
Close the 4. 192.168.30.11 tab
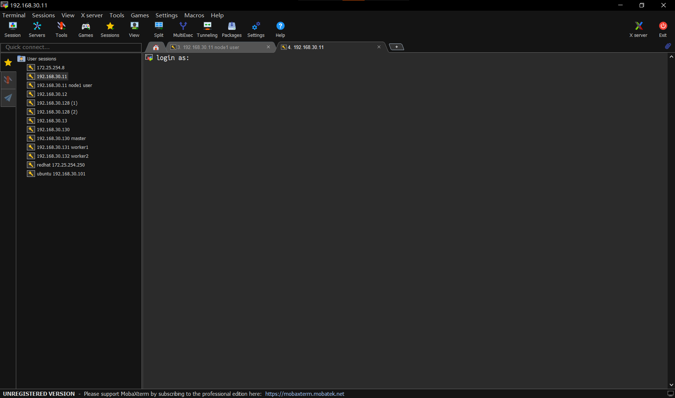[x=379, y=47]
